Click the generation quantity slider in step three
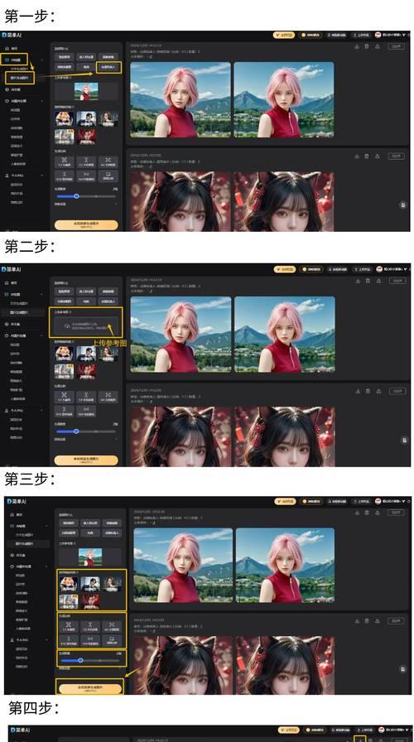This screenshot has height=742, width=414. (90, 660)
